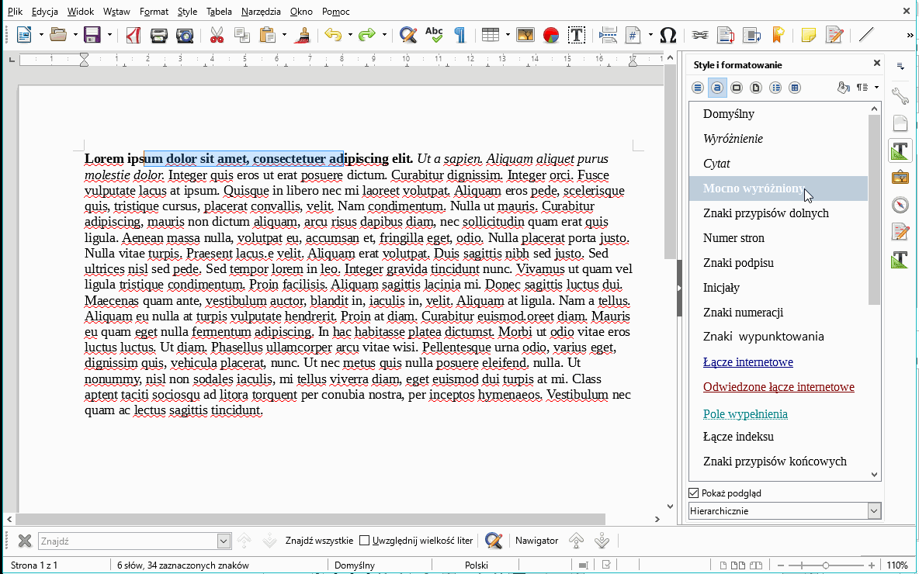This screenshot has width=919, height=574.
Task: Insert a special character with Omega icon
Action: click(x=668, y=35)
